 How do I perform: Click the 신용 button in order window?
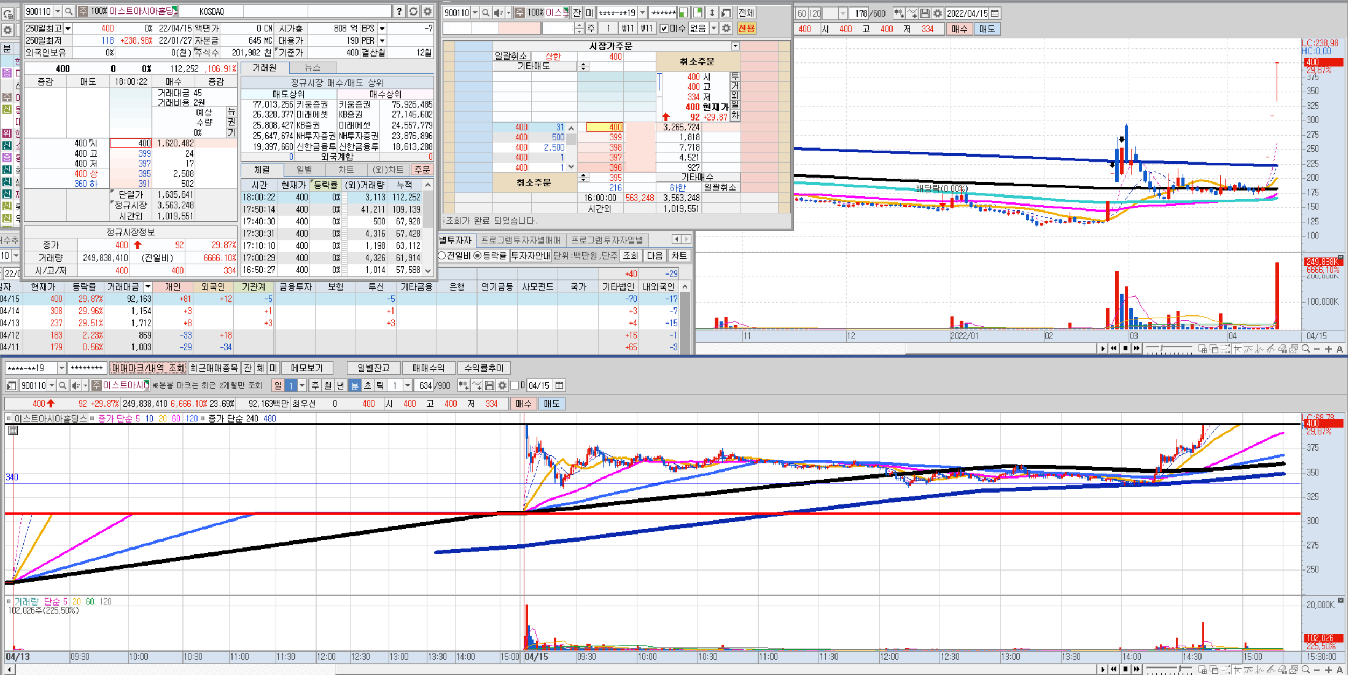746,28
